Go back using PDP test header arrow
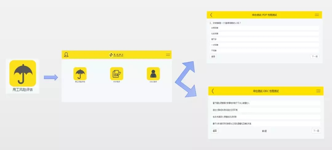This screenshot has width=332, height=150. [x=211, y=15]
